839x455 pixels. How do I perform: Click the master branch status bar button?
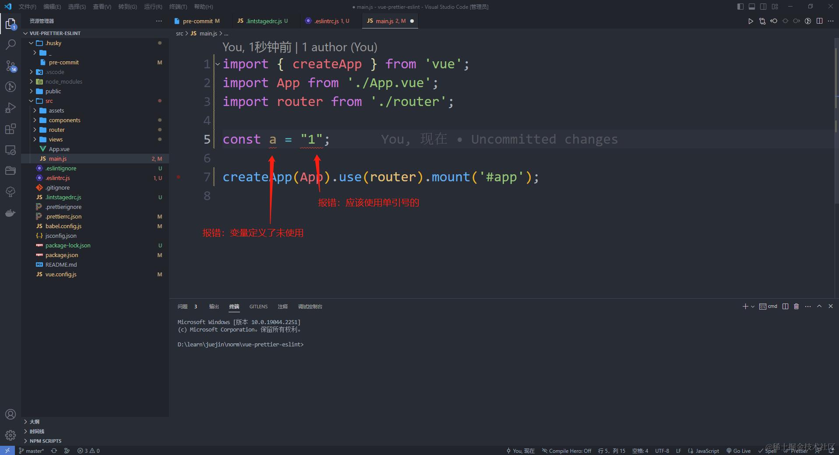click(x=31, y=451)
